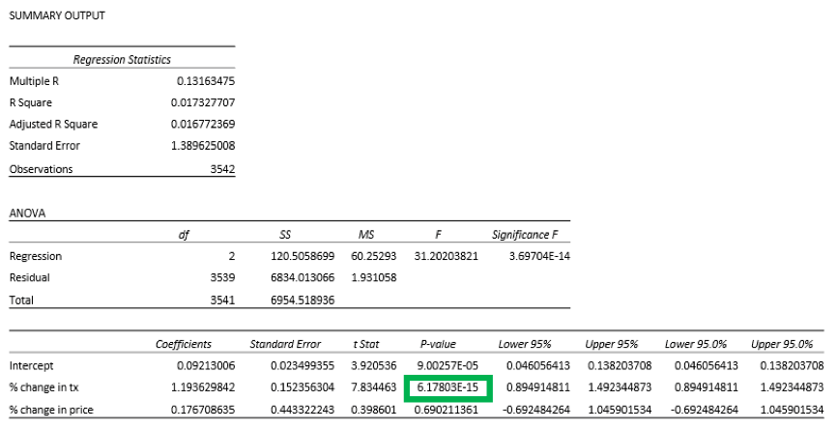This screenshot has height=429, width=838.
Task: Click the % change in tx row label
Action: coord(44,387)
